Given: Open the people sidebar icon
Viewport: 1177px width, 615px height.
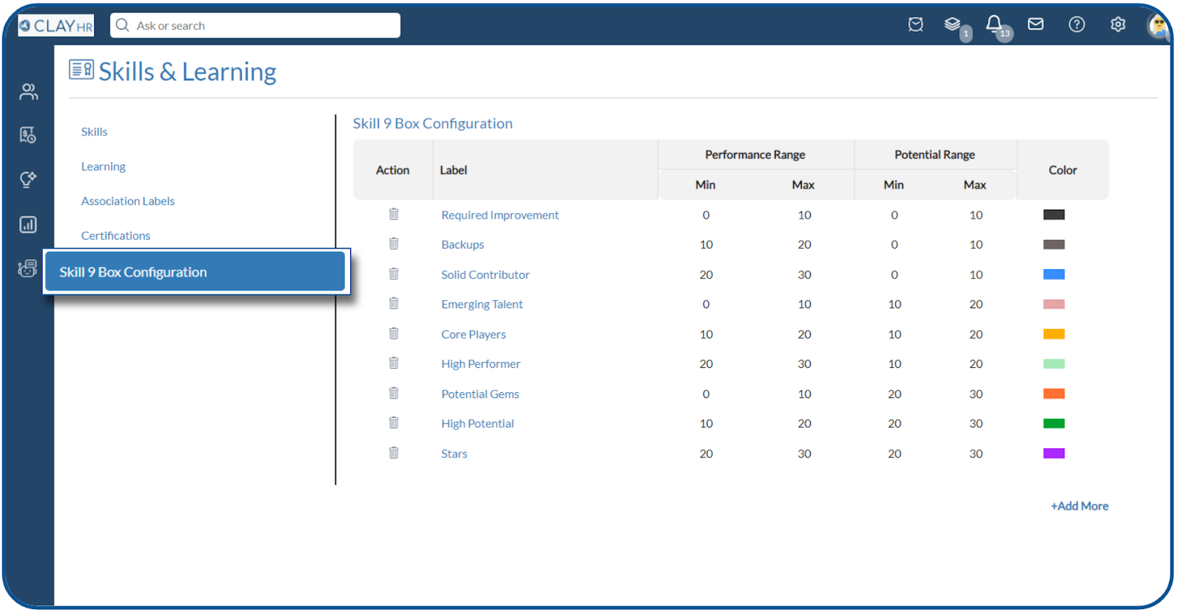Looking at the screenshot, I should pyautogui.click(x=28, y=91).
